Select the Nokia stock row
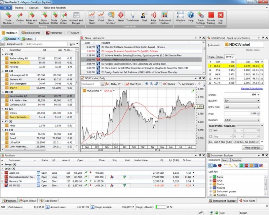Image resolution: width=269 pixels, height=215 pixels. coord(38,126)
